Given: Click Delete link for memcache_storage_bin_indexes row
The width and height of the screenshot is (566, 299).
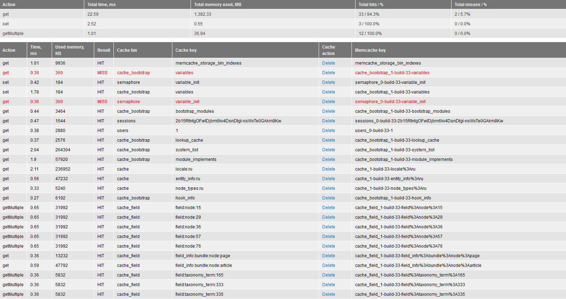Looking at the screenshot, I should coord(328,63).
